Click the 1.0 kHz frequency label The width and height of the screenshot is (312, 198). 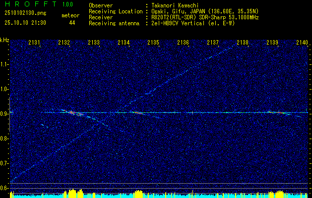click(4, 90)
